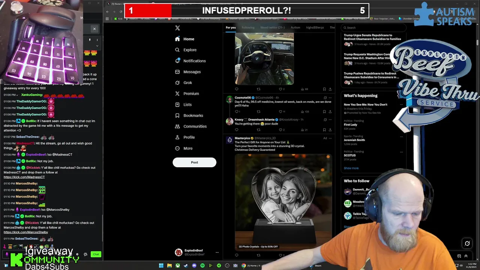The height and width of the screenshot is (270, 480).
Task: Share the BMW video post
Action: pyautogui.click(x=330, y=89)
